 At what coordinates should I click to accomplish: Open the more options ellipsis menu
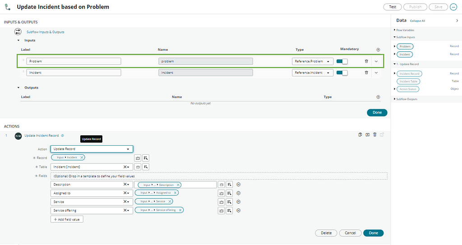click(x=453, y=7)
